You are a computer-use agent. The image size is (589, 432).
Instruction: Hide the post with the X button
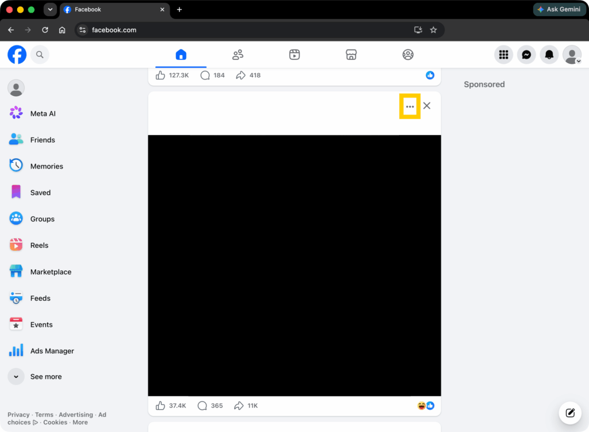point(427,106)
